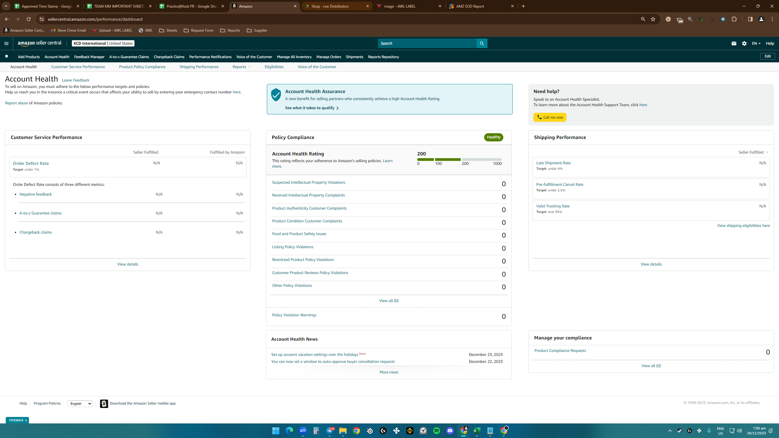Viewport: 779px width, 438px height.
Task: Open Manage Orders in the top menu
Action: (329, 57)
